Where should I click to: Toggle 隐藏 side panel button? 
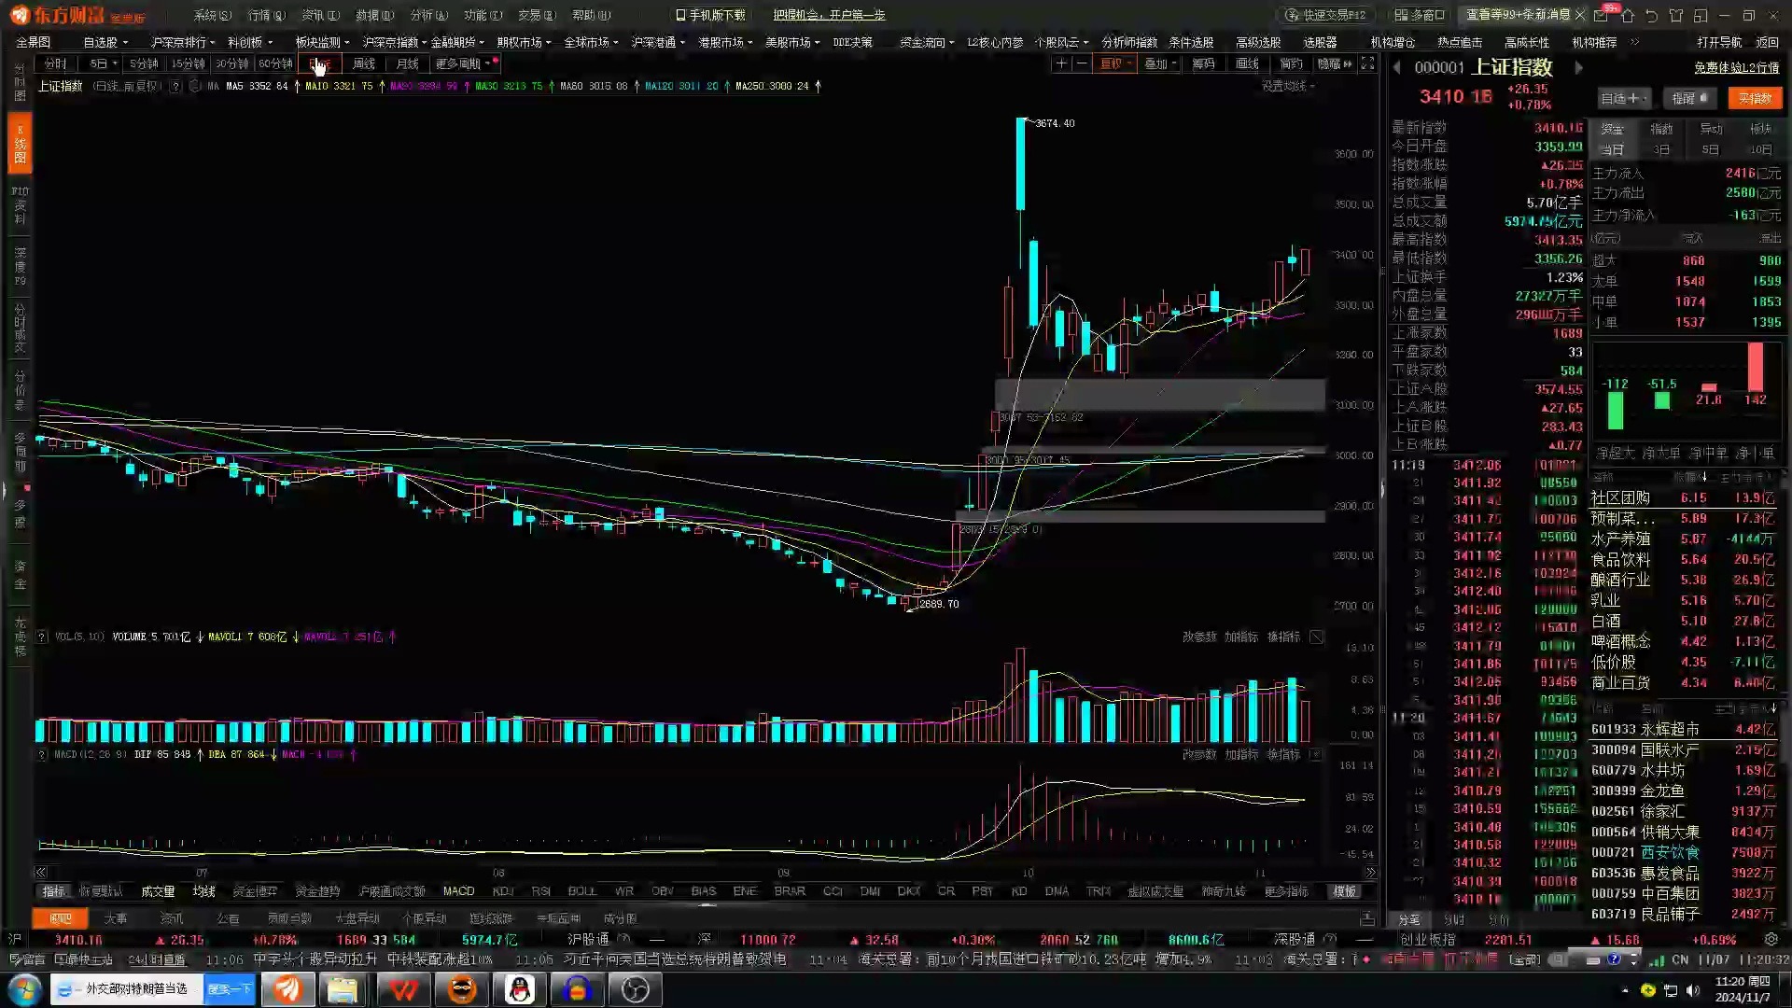coord(1334,63)
